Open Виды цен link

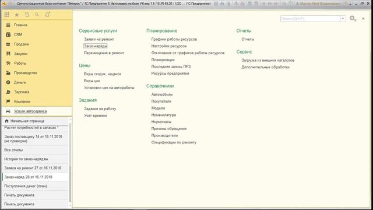coord(92,81)
